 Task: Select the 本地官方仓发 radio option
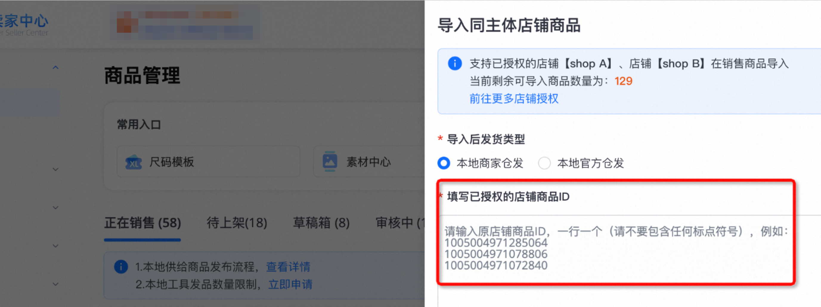point(544,163)
